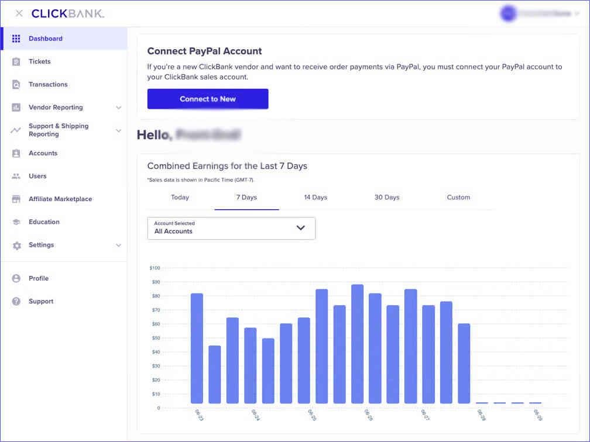
Task: Open the Support section
Action: tap(40, 301)
